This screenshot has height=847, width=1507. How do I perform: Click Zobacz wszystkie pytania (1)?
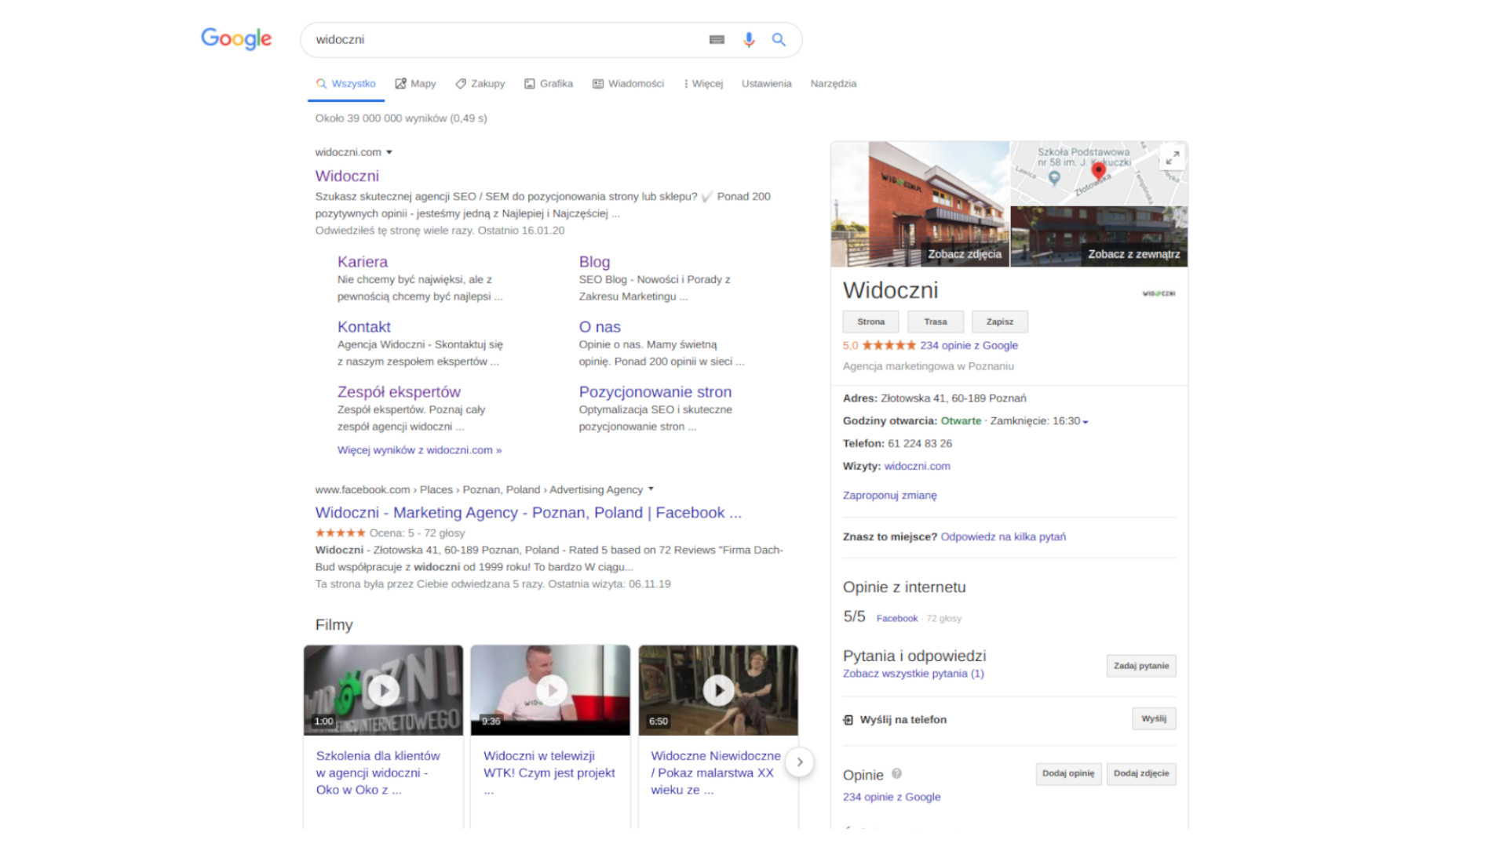(914, 674)
